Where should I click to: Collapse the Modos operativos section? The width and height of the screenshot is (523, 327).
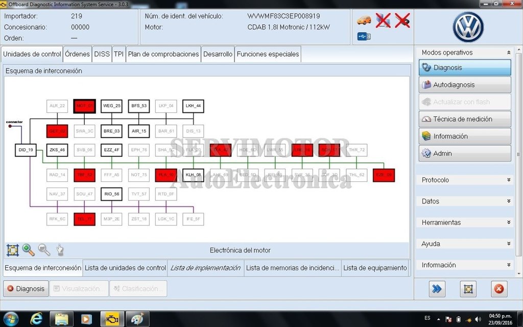(x=508, y=53)
